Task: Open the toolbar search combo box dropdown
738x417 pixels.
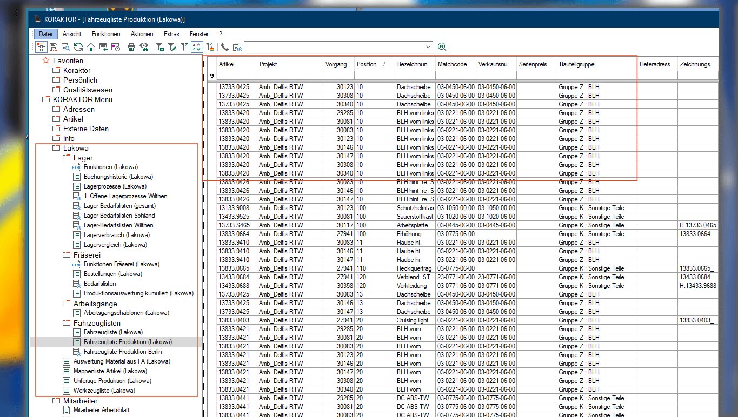Action: pos(429,47)
